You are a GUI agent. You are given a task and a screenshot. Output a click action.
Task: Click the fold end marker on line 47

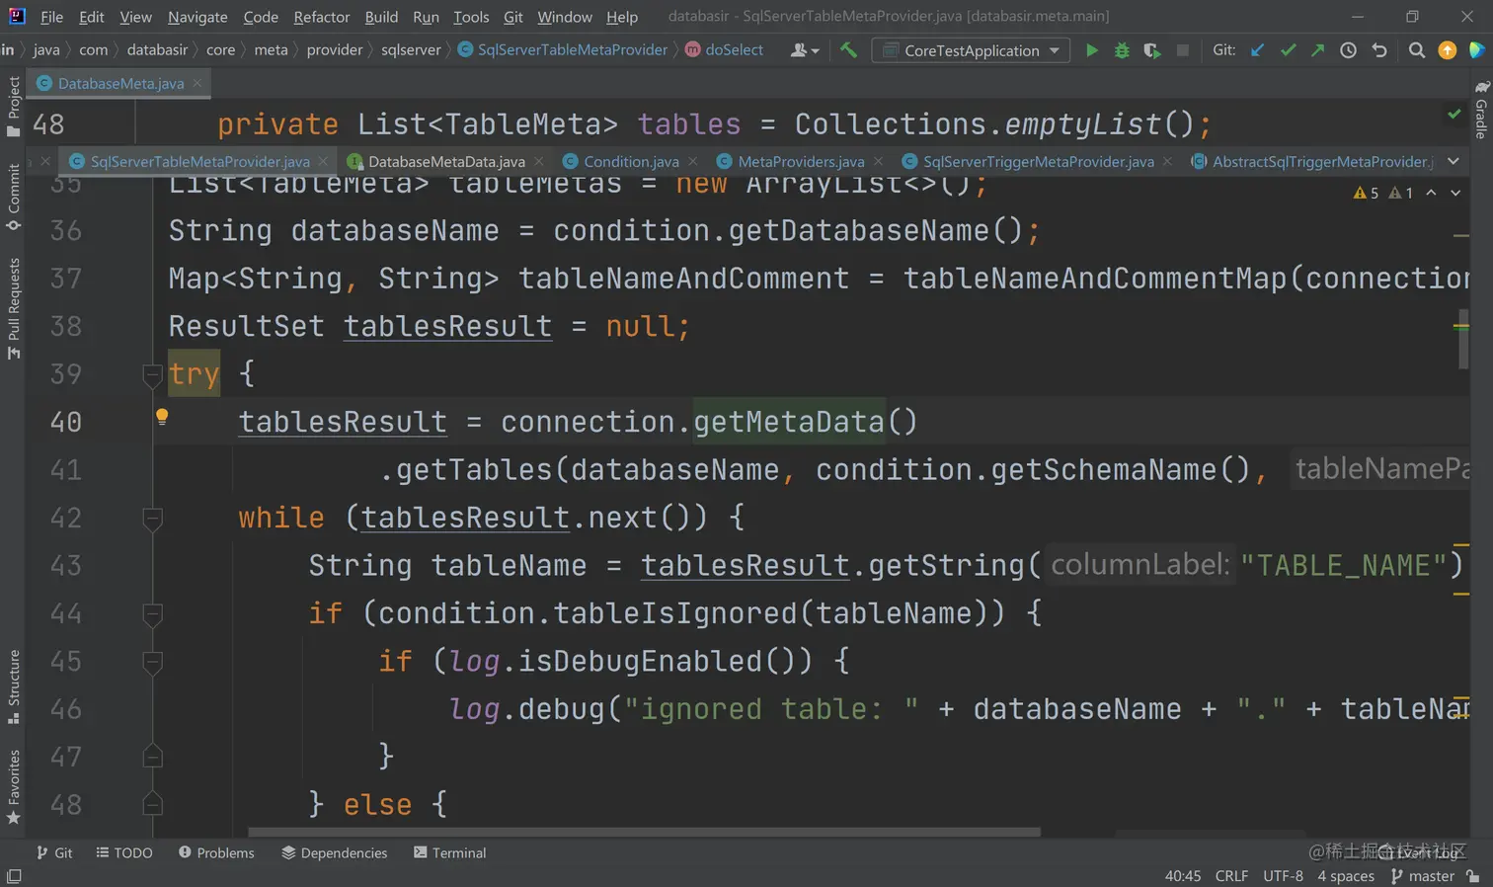tap(152, 757)
